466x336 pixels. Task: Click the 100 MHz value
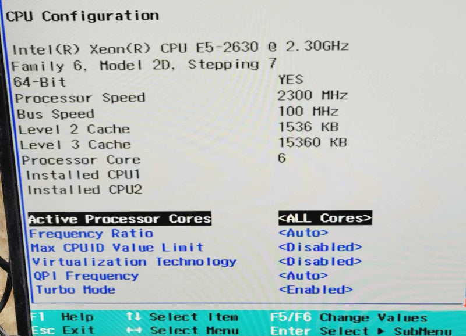click(308, 111)
